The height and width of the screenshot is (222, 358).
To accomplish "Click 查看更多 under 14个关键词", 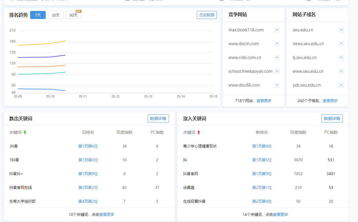I will tap(281, 215).
